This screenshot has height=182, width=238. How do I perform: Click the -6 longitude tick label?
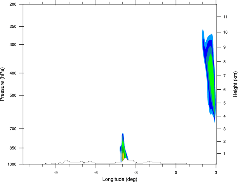[96, 172]
